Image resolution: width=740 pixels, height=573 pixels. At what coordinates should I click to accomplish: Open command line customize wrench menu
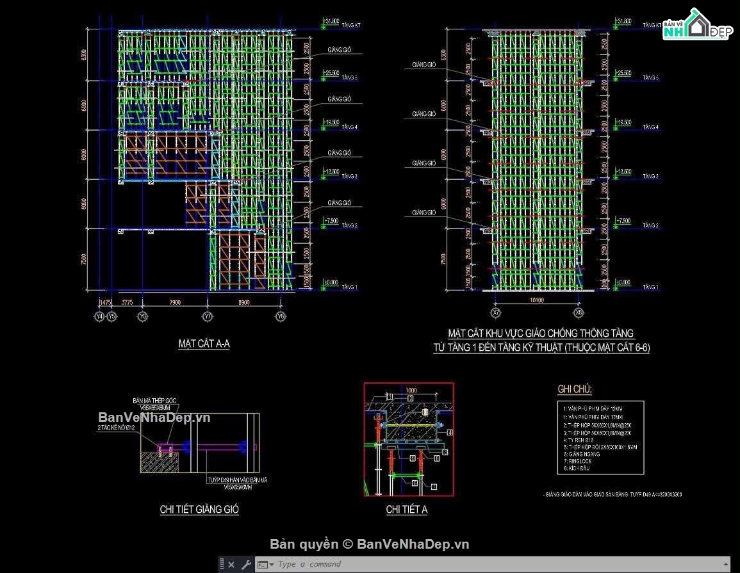tap(246, 564)
